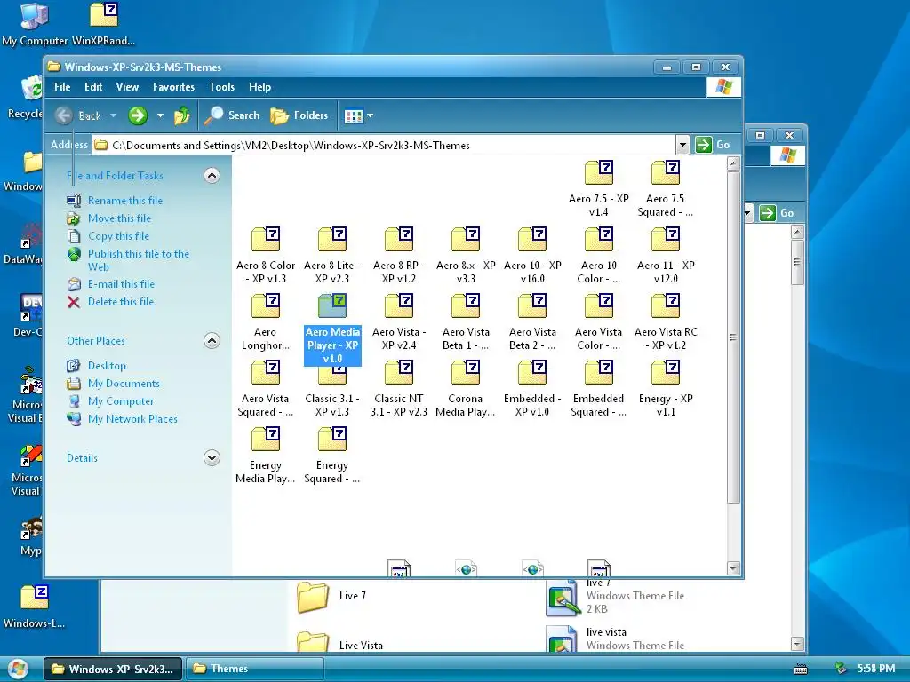Select the Corona Media Player archive

click(x=466, y=387)
